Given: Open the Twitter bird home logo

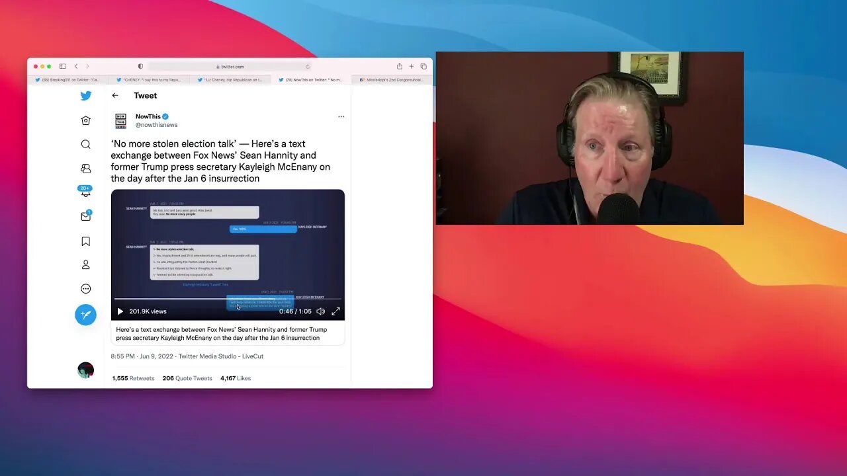Looking at the screenshot, I should 86,96.
